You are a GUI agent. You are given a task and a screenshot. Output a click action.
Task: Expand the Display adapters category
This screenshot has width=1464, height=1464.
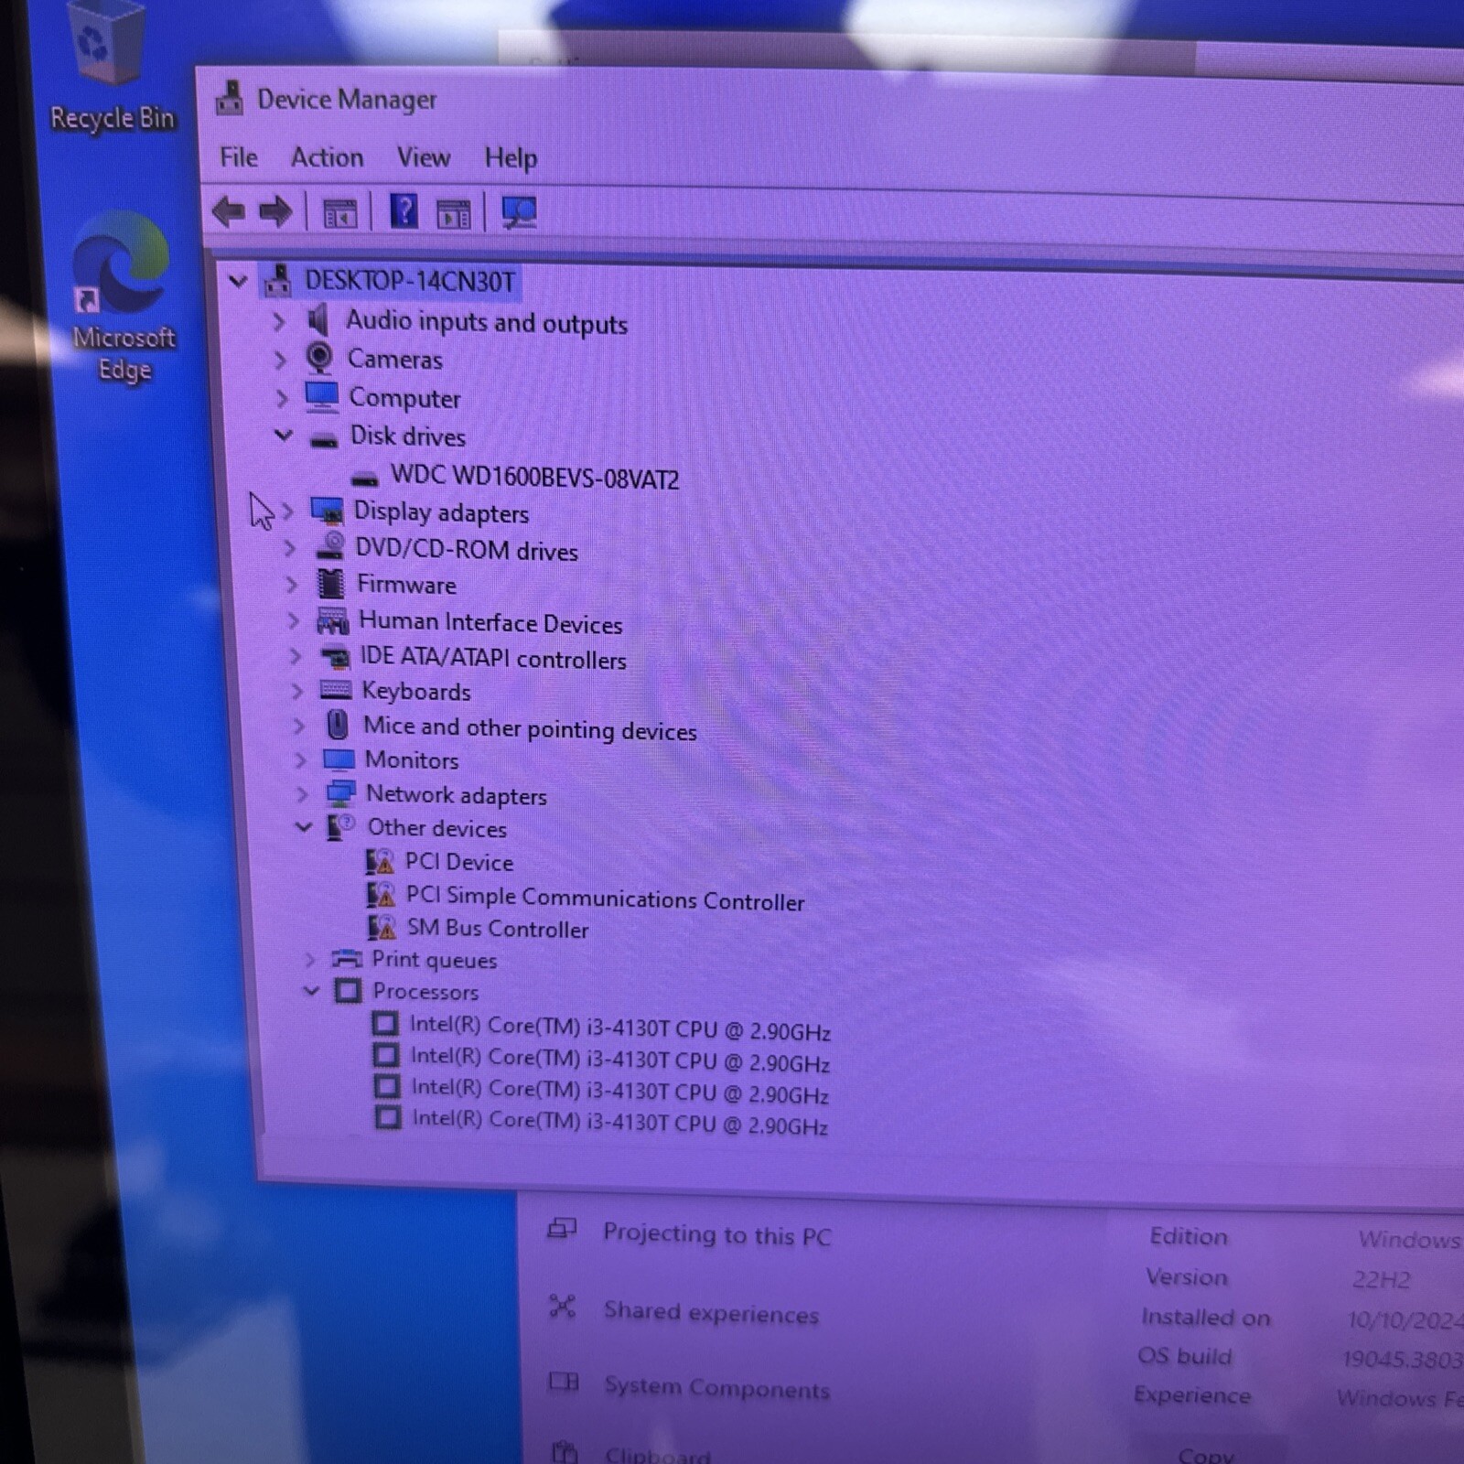[287, 511]
